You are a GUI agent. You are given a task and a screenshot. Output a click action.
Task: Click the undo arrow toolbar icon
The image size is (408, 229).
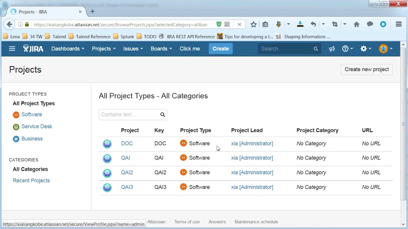tap(313, 24)
